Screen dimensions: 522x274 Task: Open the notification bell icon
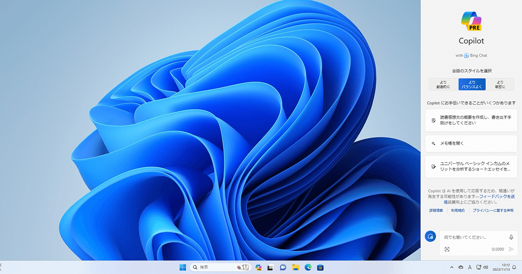pyautogui.click(x=514, y=267)
